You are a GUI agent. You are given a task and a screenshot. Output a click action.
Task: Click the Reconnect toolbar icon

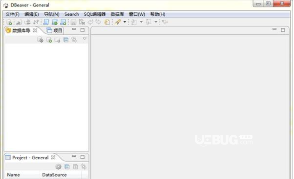click(27, 22)
